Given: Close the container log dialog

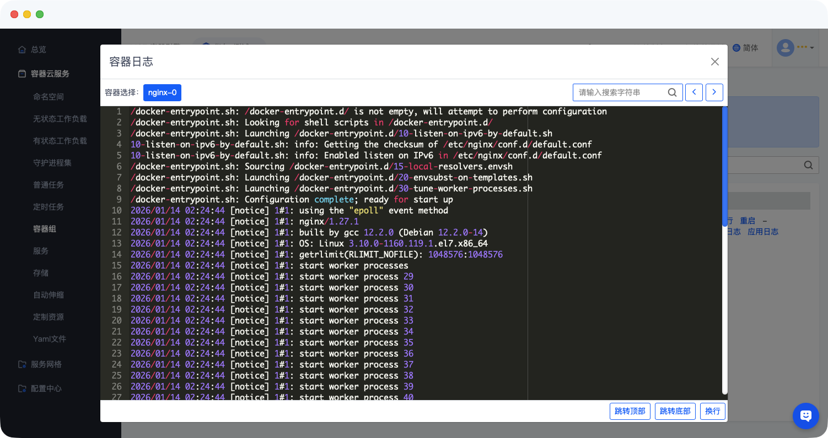Looking at the screenshot, I should [x=714, y=62].
